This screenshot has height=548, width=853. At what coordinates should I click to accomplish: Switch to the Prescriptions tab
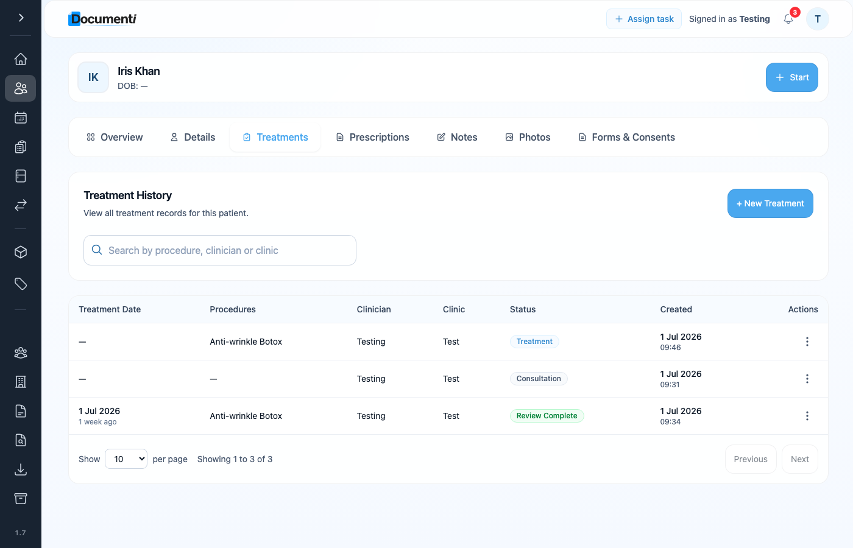[x=373, y=137]
